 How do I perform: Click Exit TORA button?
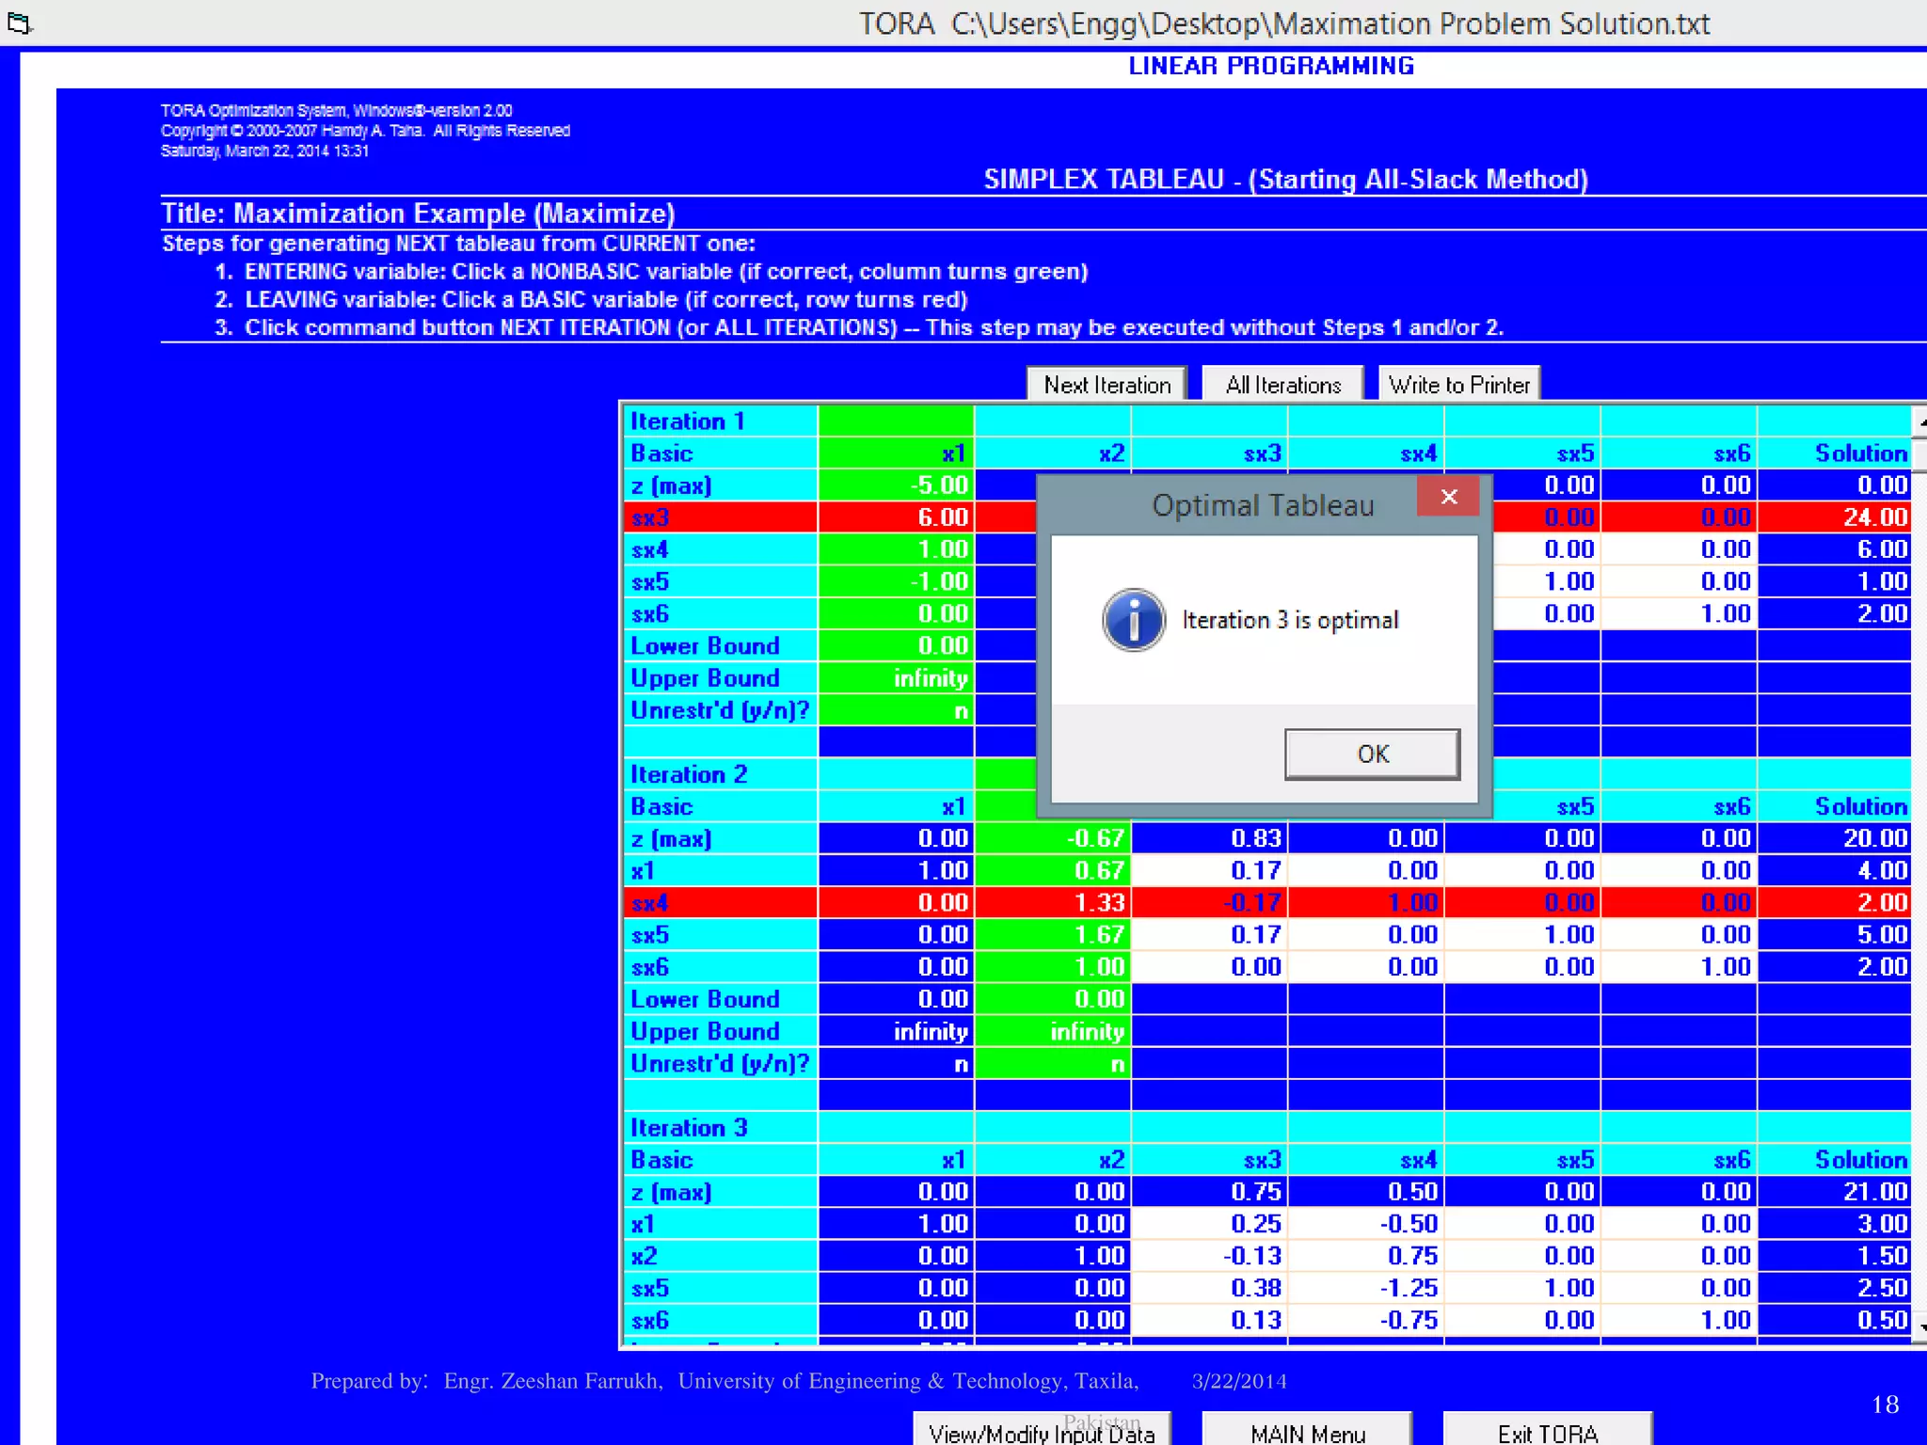click(1547, 1431)
